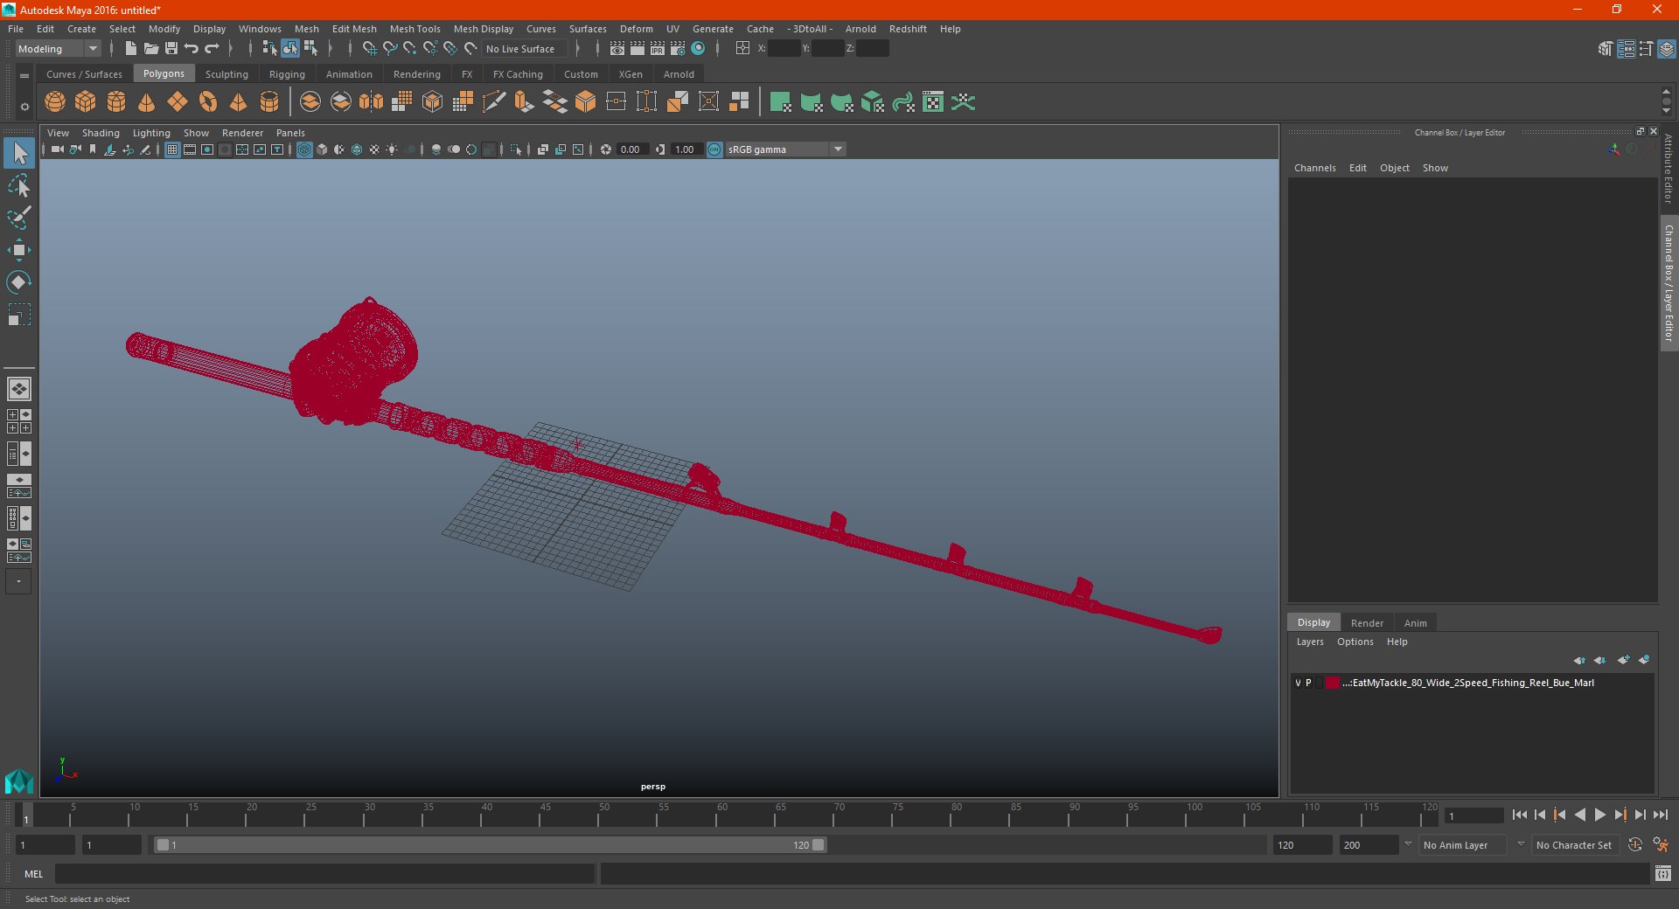Toggle snap to points
Screen dimensions: 1679x909
[409, 49]
